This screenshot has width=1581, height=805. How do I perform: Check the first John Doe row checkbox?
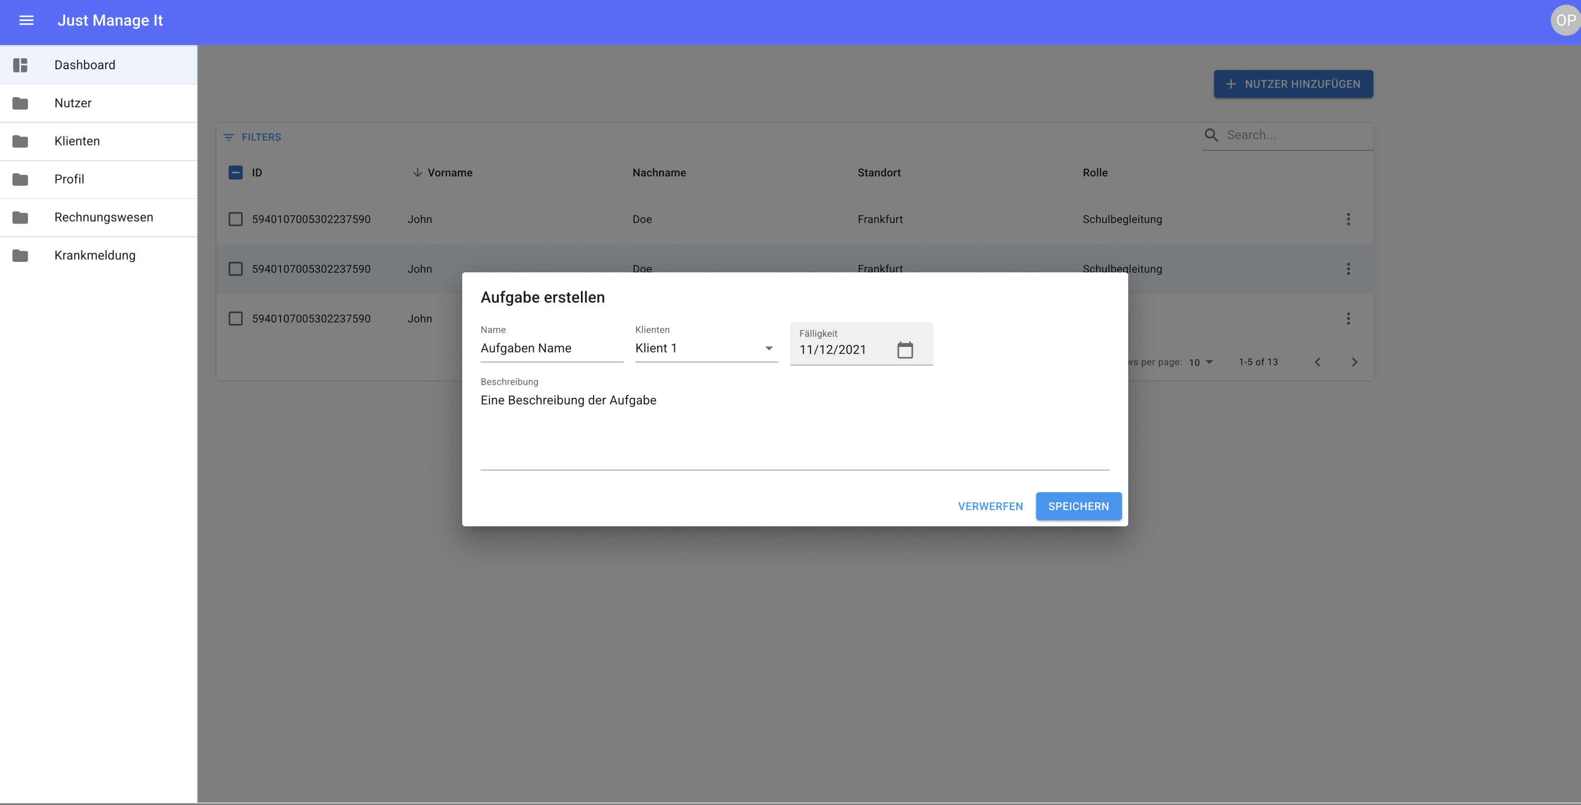pyautogui.click(x=236, y=219)
